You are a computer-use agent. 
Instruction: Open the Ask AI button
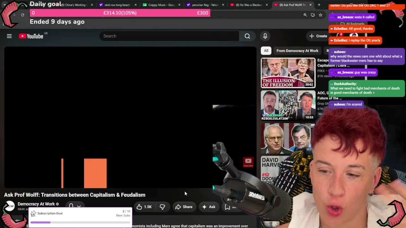208,207
